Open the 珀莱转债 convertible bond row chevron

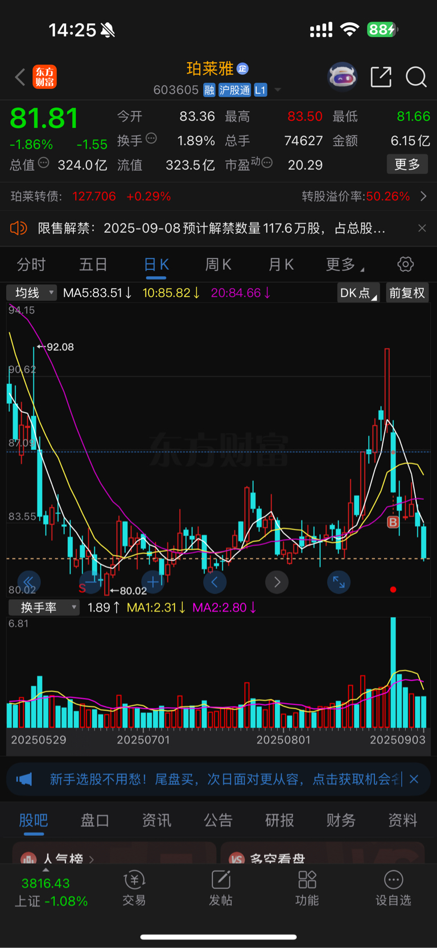(x=423, y=196)
